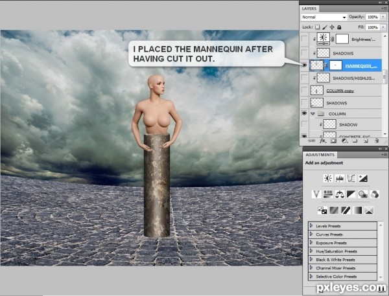
Task: Select the ADJUSTMENTS tab
Action: tap(320, 155)
